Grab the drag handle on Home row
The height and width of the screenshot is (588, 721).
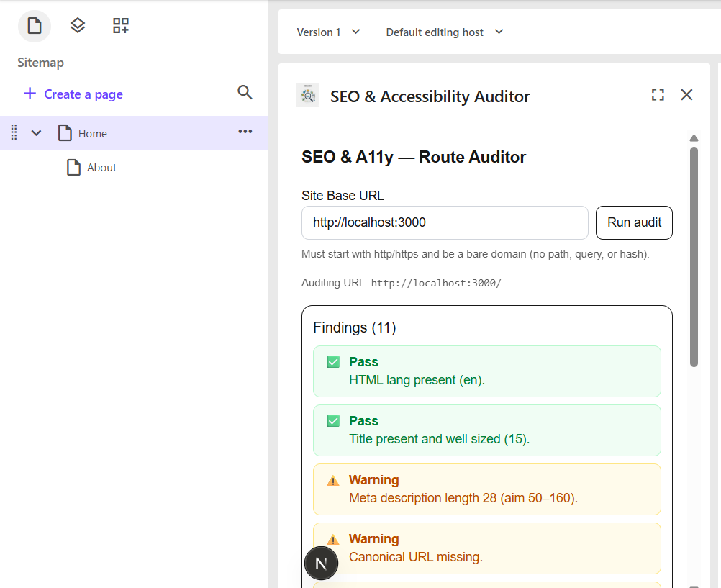coord(14,132)
